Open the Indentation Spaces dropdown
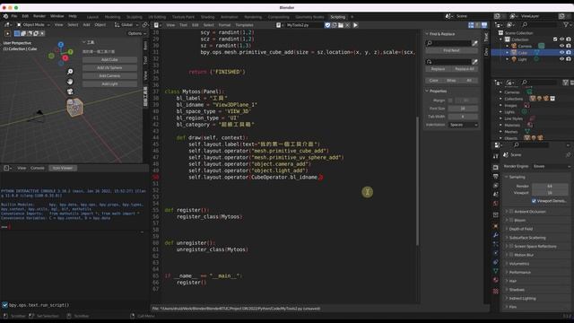 point(463,125)
